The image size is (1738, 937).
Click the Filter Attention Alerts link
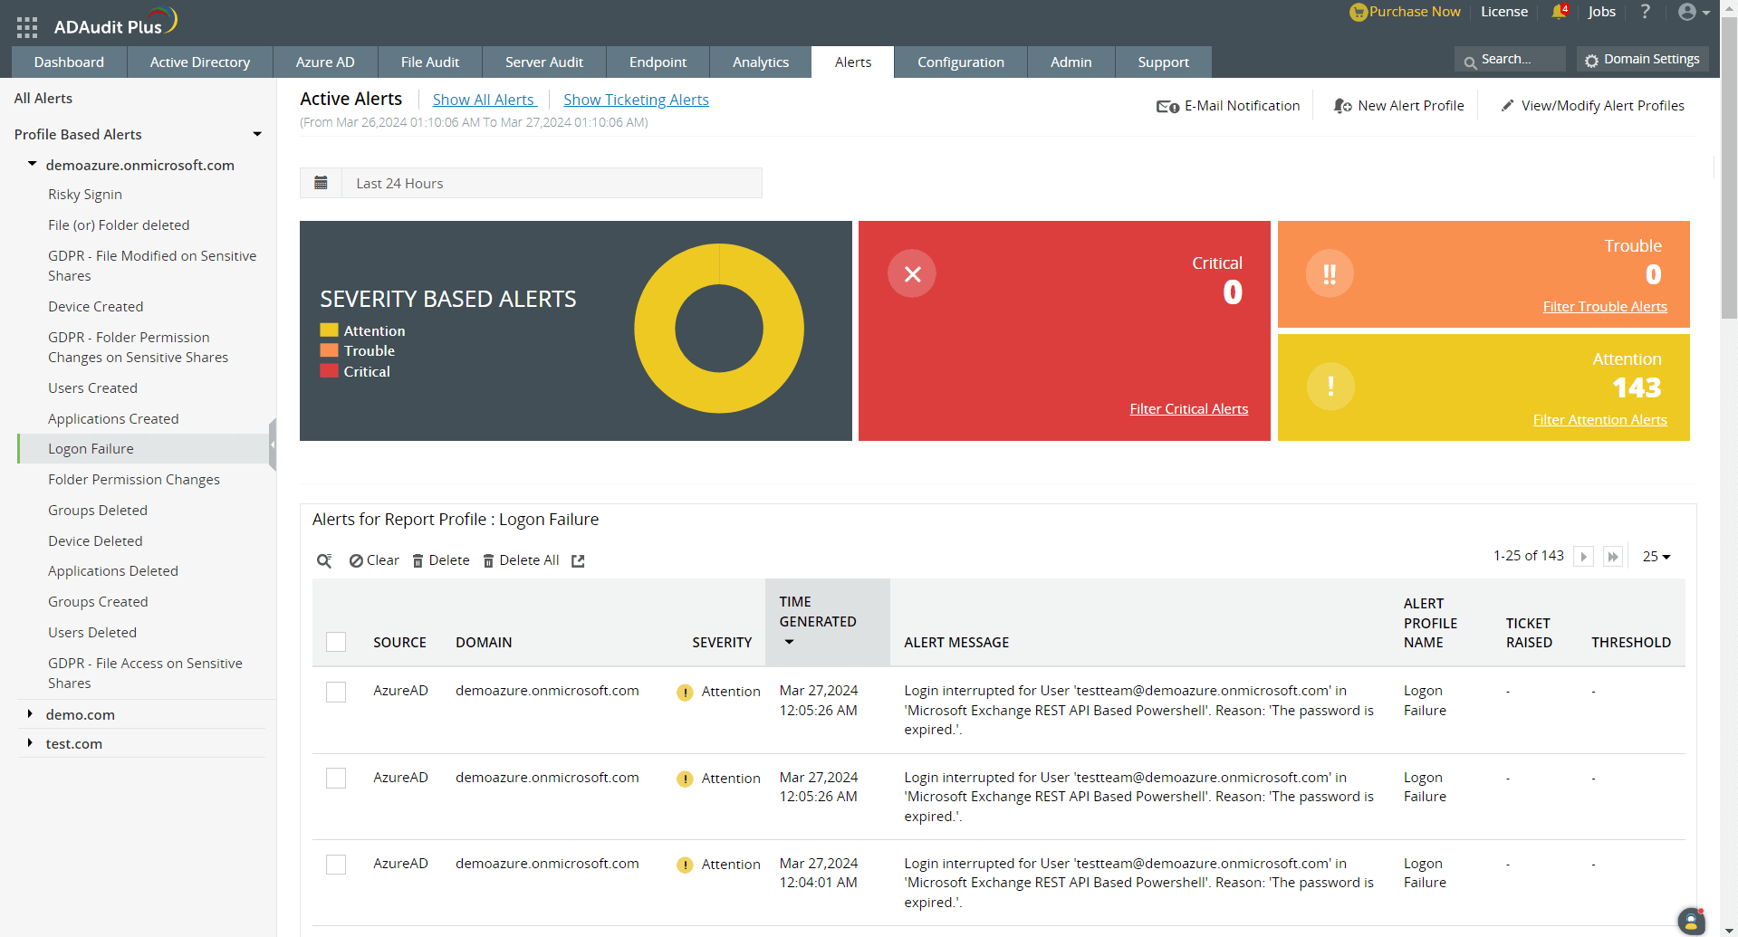click(x=1599, y=419)
